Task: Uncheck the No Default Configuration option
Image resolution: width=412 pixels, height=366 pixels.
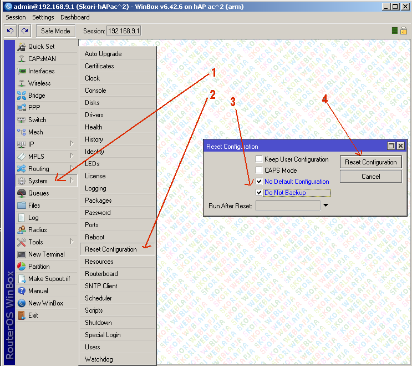Action: point(259,182)
